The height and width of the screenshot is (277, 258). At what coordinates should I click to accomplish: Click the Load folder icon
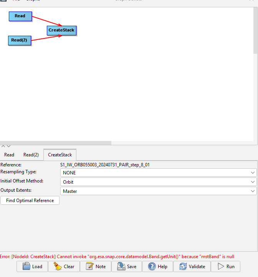[x=26, y=267]
